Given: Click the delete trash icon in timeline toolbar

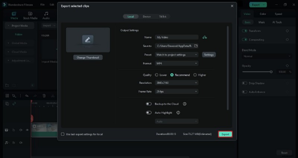Looking at the screenshot, I should click(44, 96).
